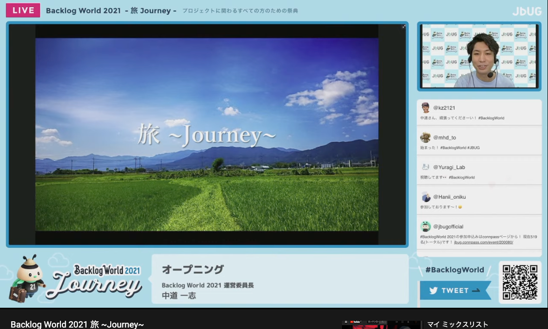The width and height of the screenshot is (548, 329).
Task: Click the JbUG logo at top right
Action: pos(527,11)
